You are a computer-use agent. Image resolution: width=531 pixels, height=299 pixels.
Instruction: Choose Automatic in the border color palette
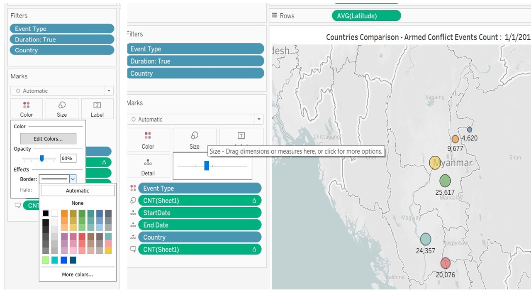click(78, 191)
